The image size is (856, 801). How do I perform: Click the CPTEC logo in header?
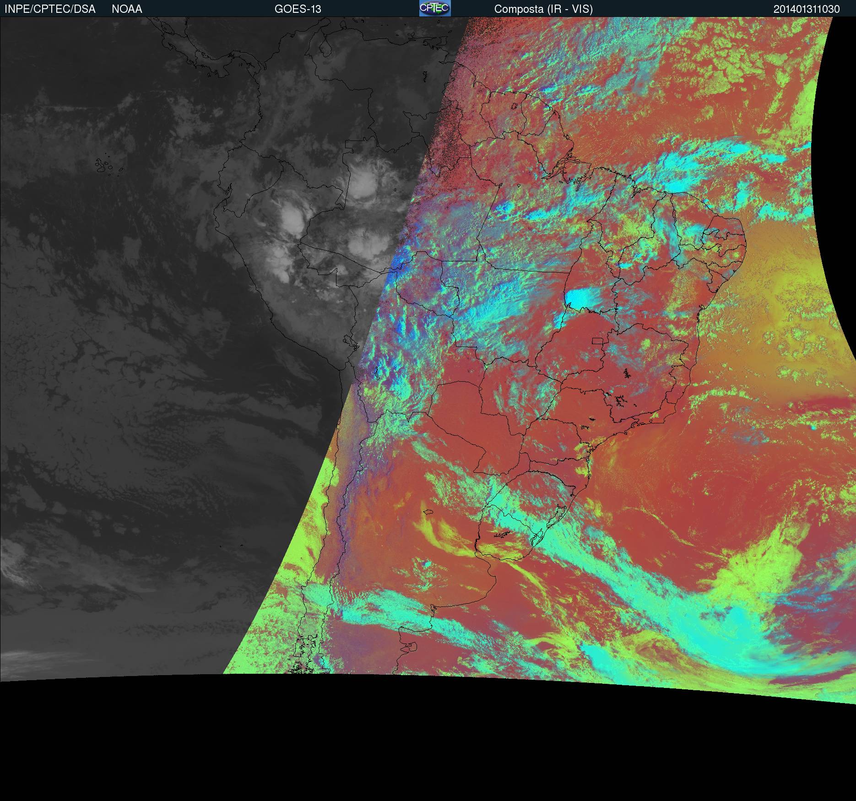coord(435,8)
